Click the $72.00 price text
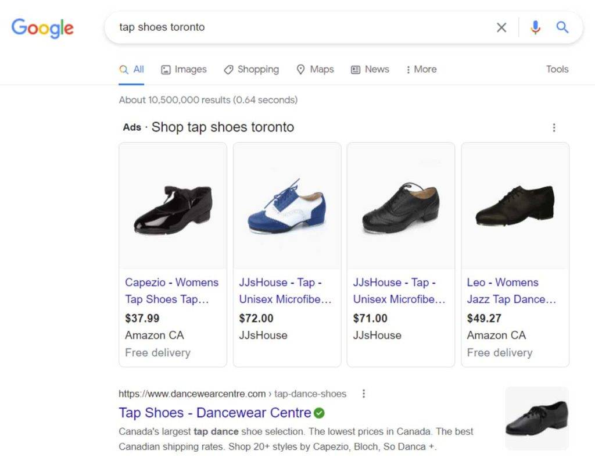The height and width of the screenshot is (468, 595). coord(256,318)
